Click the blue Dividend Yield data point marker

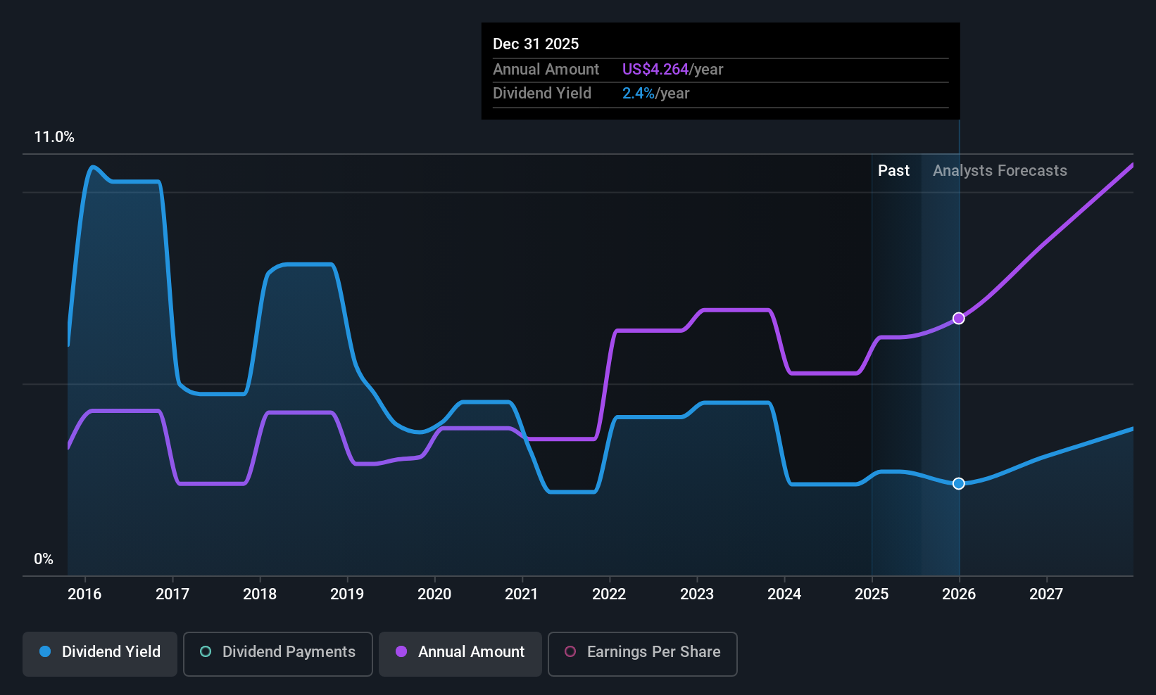pos(959,483)
